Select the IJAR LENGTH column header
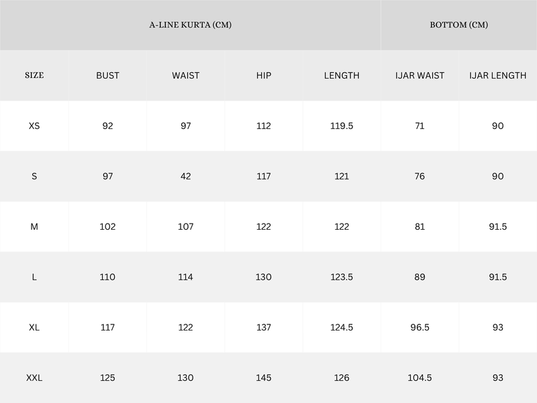Screen dimensions: 537x403 pyautogui.click(x=497, y=75)
